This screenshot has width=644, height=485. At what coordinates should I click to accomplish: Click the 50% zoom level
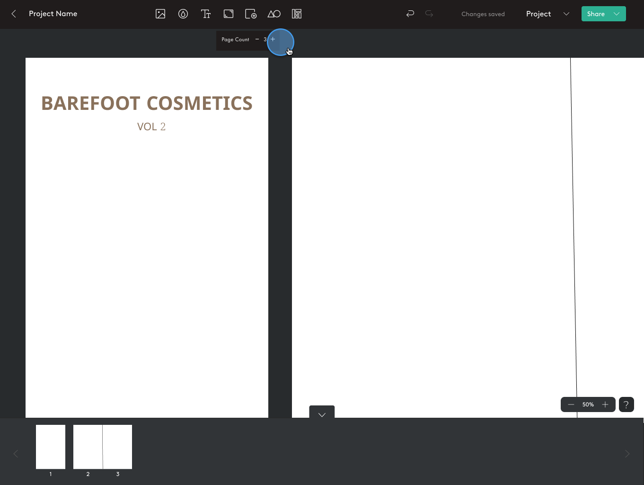(588, 404)
